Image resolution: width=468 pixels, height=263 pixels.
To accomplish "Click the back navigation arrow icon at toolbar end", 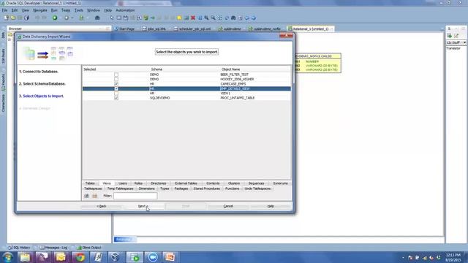I will click(247, 18).
